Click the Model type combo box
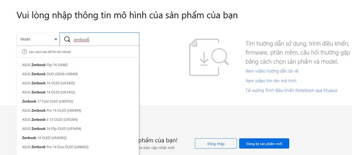This screenshot has width=352, height=155. [38, 39]
